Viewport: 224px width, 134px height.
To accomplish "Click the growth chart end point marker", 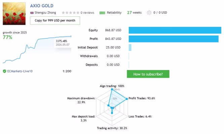I will 71,36.
